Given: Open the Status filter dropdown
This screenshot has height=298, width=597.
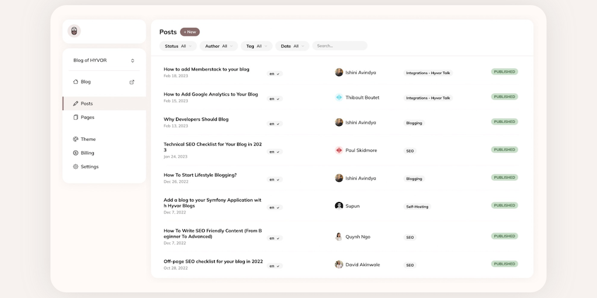Looking at the screenshot, I should (178, 46).
